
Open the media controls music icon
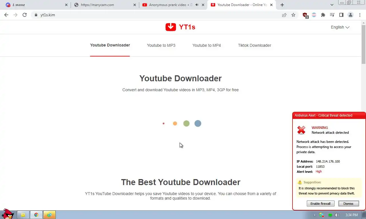(332, 15)
